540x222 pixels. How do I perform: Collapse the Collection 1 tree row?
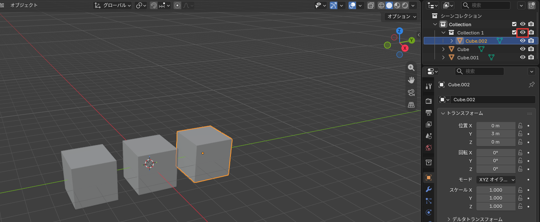443,33
